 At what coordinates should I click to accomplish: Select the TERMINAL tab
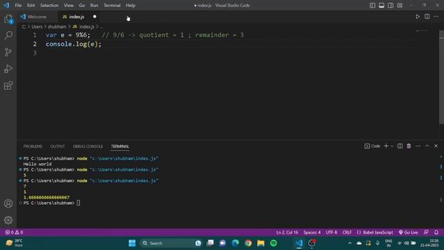120,147
